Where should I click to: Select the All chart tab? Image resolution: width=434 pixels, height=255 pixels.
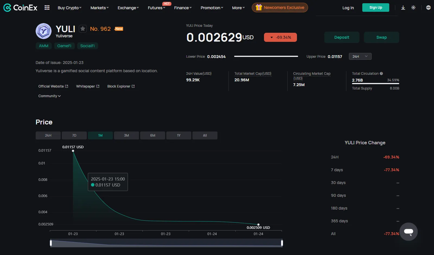[205, 135]
